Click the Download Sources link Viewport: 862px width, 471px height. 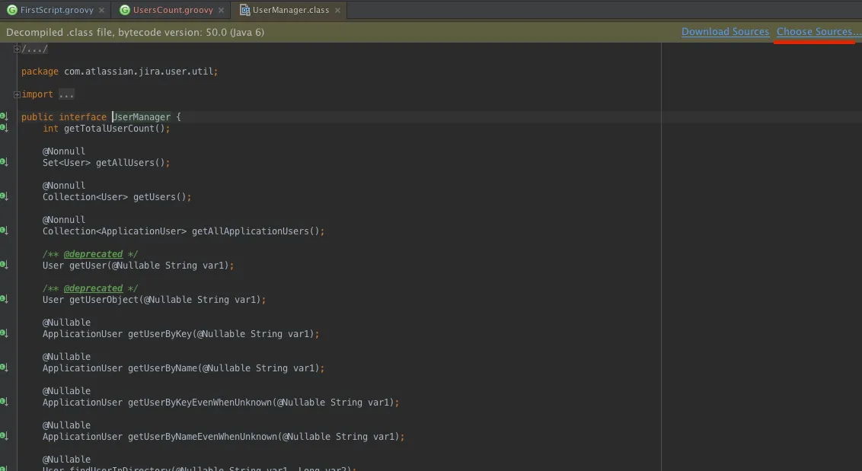pos(725,32)
